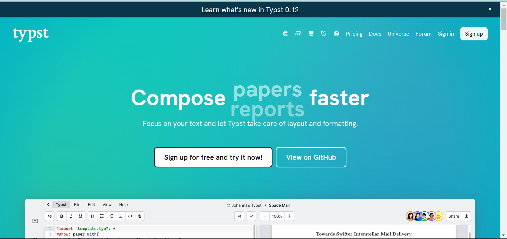Click the Ag font settings icon
507x239 pixels.
point(50,216)
